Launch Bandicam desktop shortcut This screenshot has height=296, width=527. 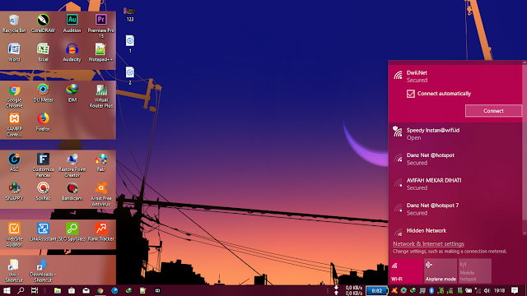coord(72,192)
